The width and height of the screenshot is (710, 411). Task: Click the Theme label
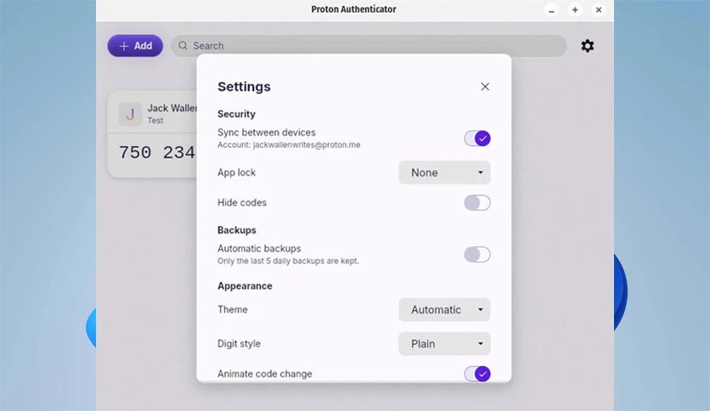click(x=233, y=310)
